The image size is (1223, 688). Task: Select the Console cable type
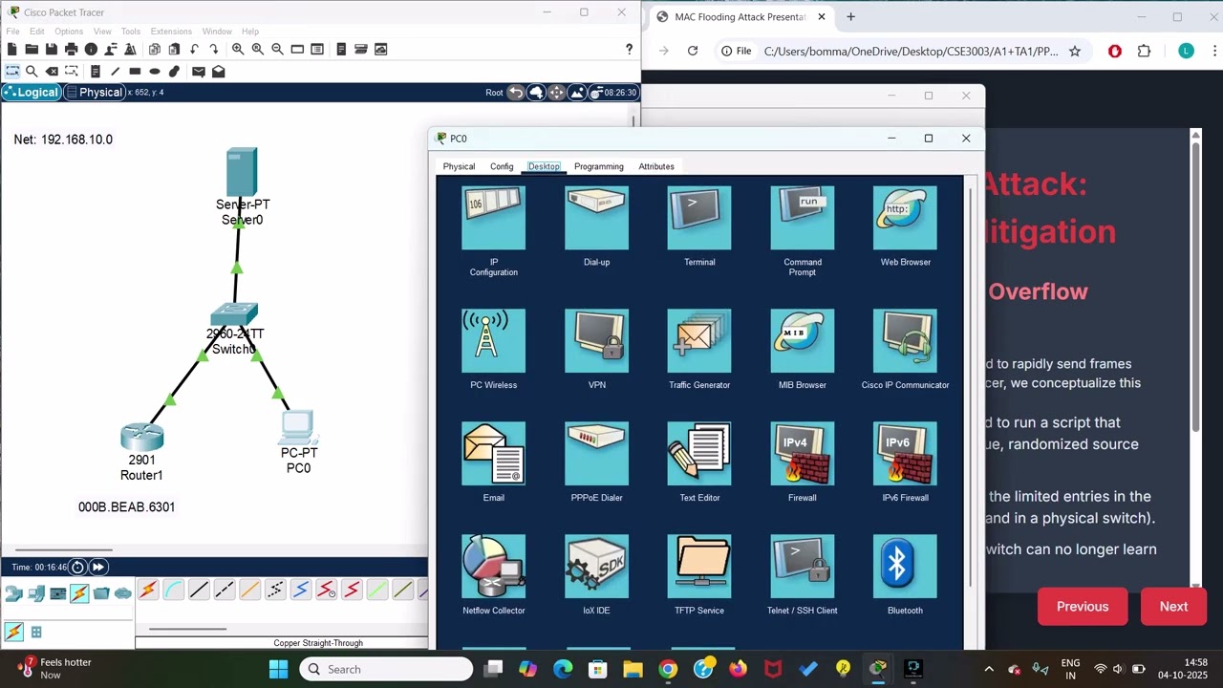pos(173,591)
